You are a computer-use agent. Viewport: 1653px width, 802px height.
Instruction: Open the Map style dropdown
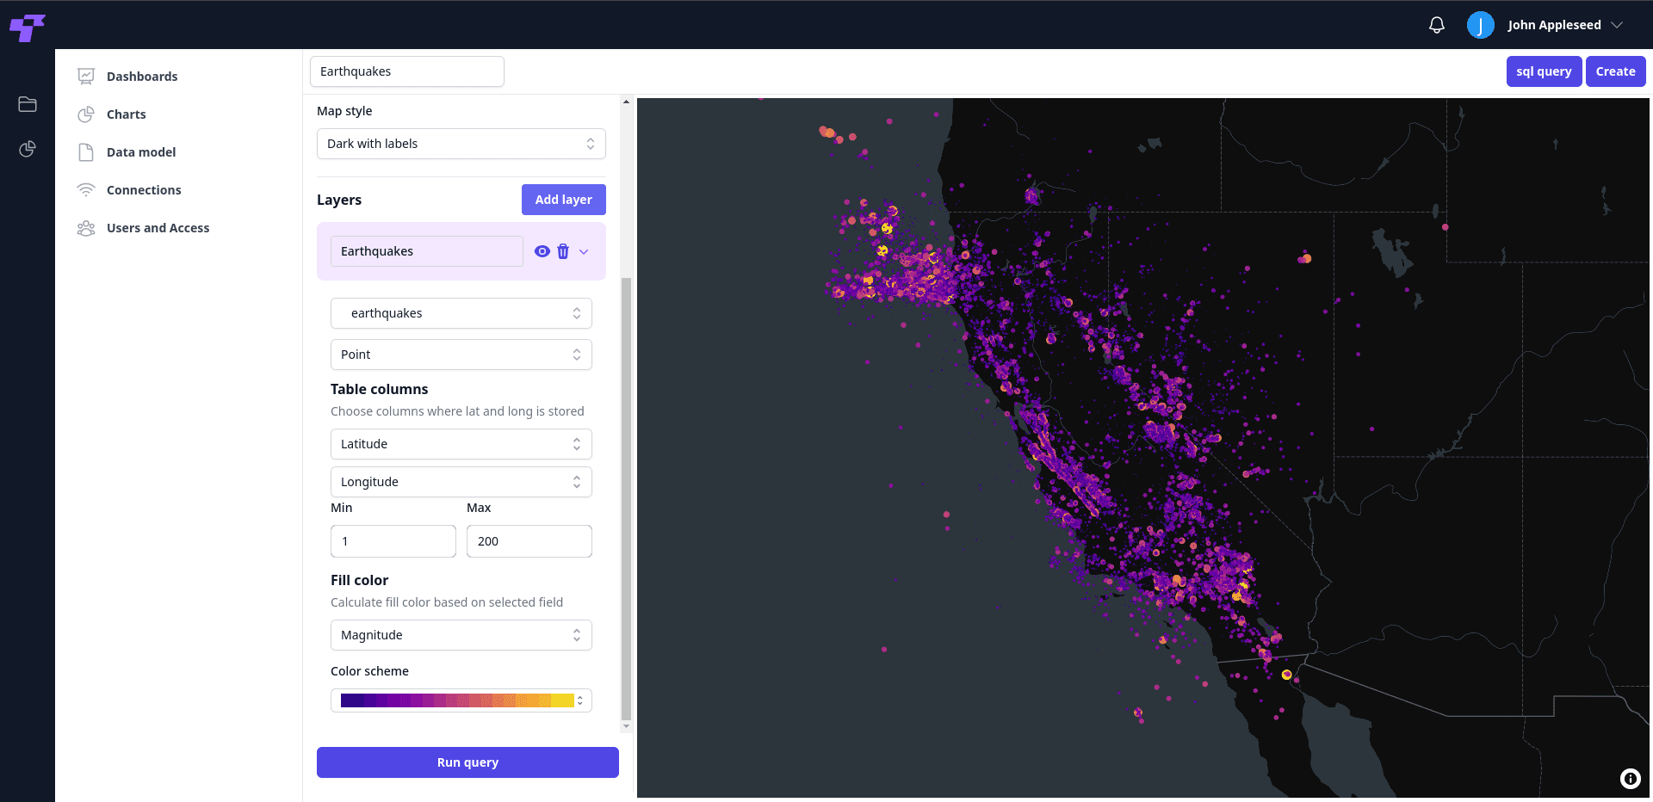tap(461, 144)
